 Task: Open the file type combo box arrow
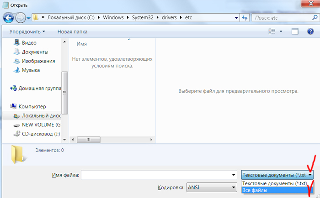(310, 175)
